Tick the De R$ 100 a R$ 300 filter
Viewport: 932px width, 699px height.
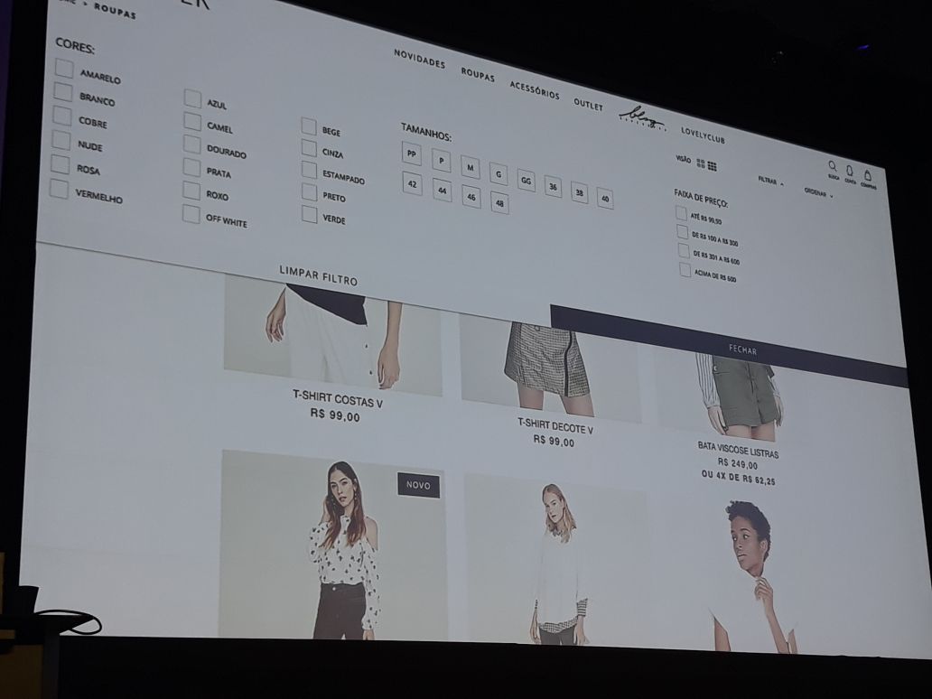(683, 232)
